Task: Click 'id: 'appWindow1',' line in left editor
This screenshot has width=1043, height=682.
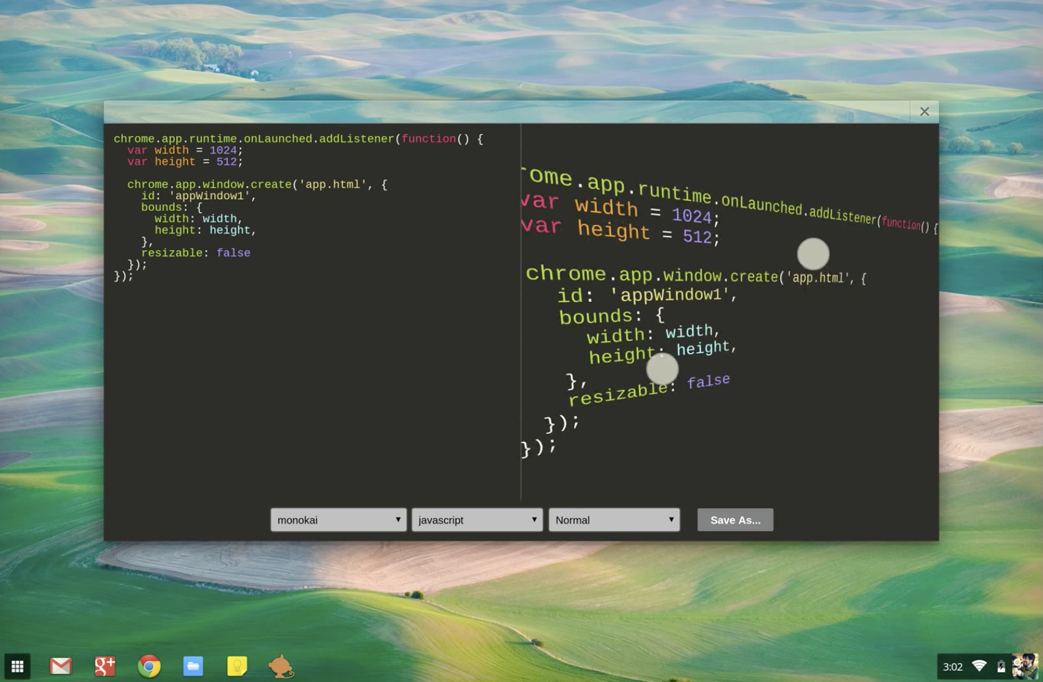Action: 199,196
